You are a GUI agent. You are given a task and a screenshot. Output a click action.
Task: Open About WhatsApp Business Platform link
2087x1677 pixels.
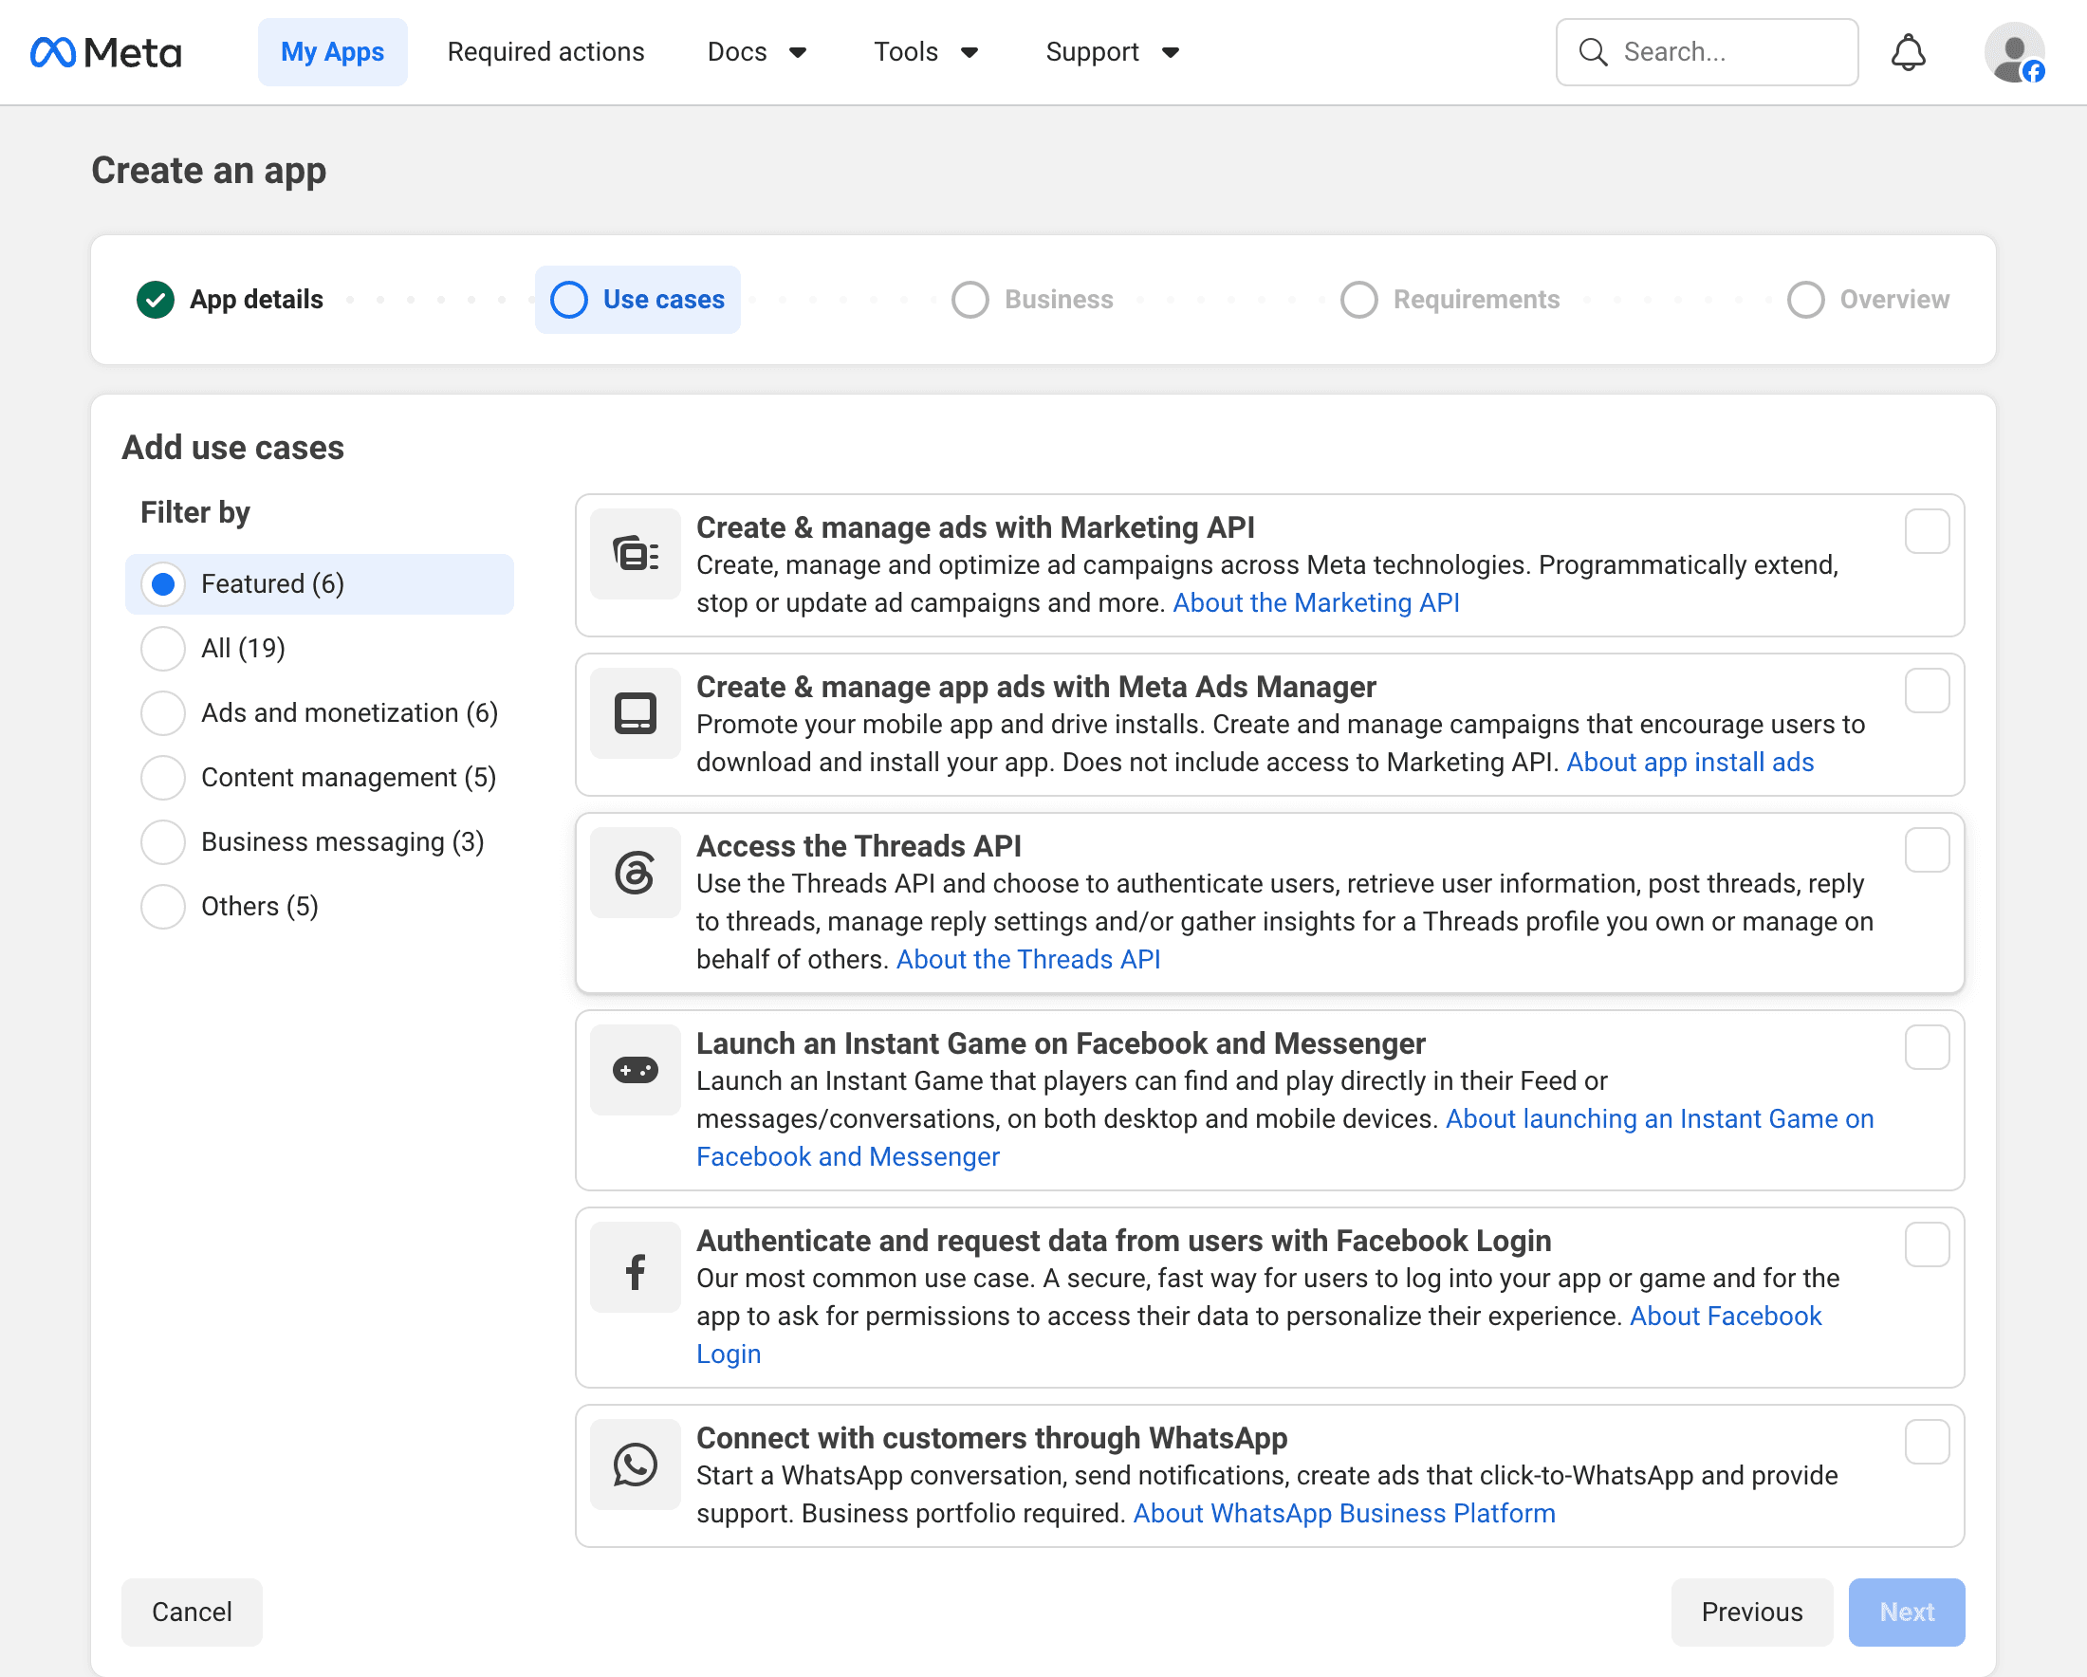pyautogui.click(x=1344, y=1515)
